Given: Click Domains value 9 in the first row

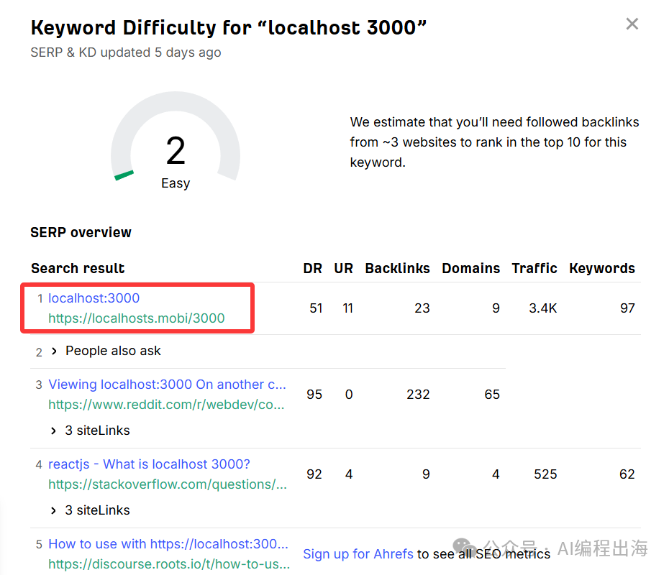Looking at the screenshot, I should tap(496, 308).
